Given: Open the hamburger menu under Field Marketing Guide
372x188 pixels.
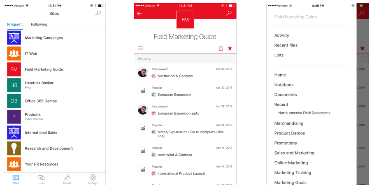Looking at the screenshot, I should point(140,48).
